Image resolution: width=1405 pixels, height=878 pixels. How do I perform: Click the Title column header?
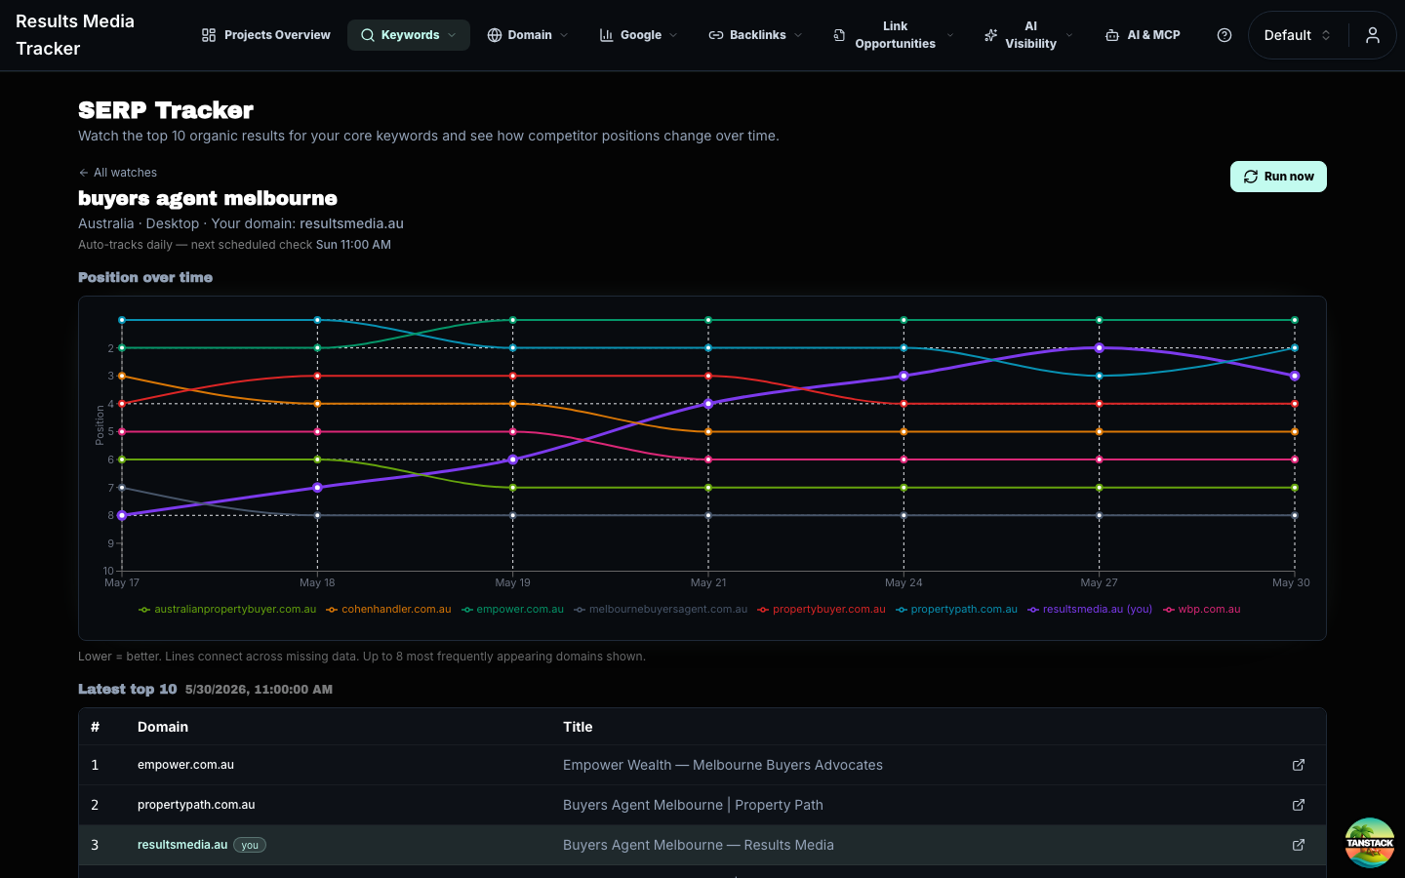tap(578, 727)
